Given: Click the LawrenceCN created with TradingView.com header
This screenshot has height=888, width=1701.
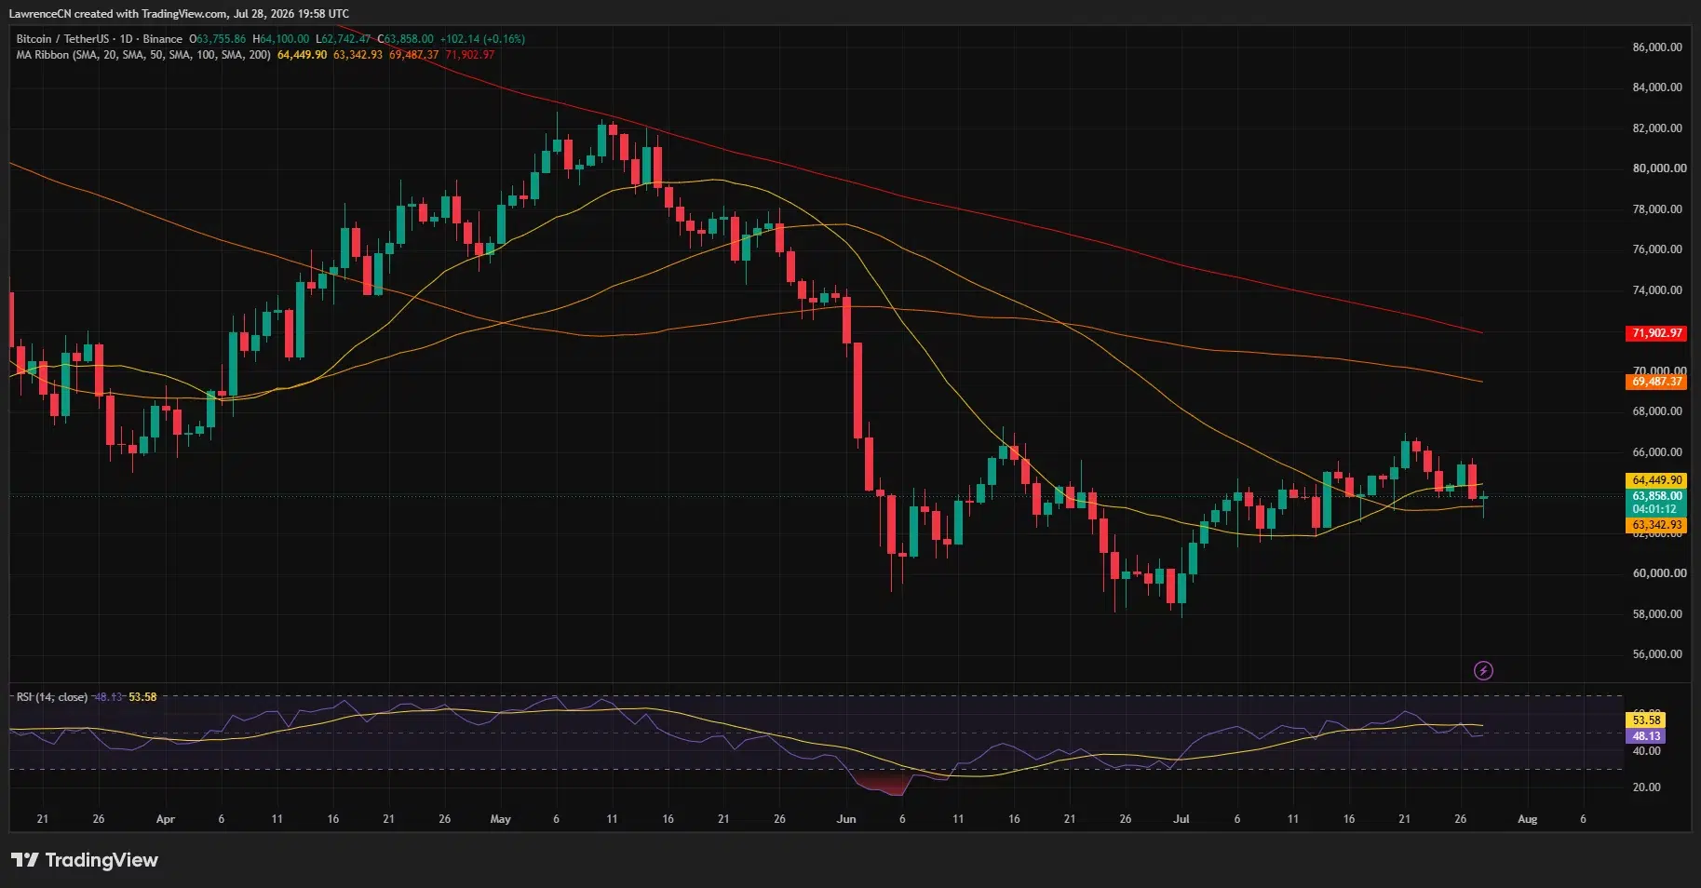Looking at the screenshot, I should (x=179, y=13).
